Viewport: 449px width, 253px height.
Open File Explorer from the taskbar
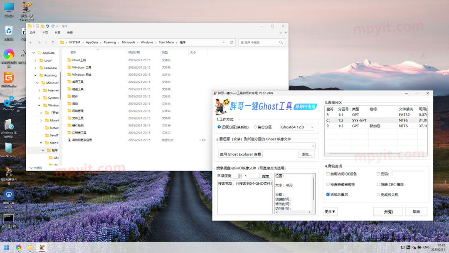(30, 247)
